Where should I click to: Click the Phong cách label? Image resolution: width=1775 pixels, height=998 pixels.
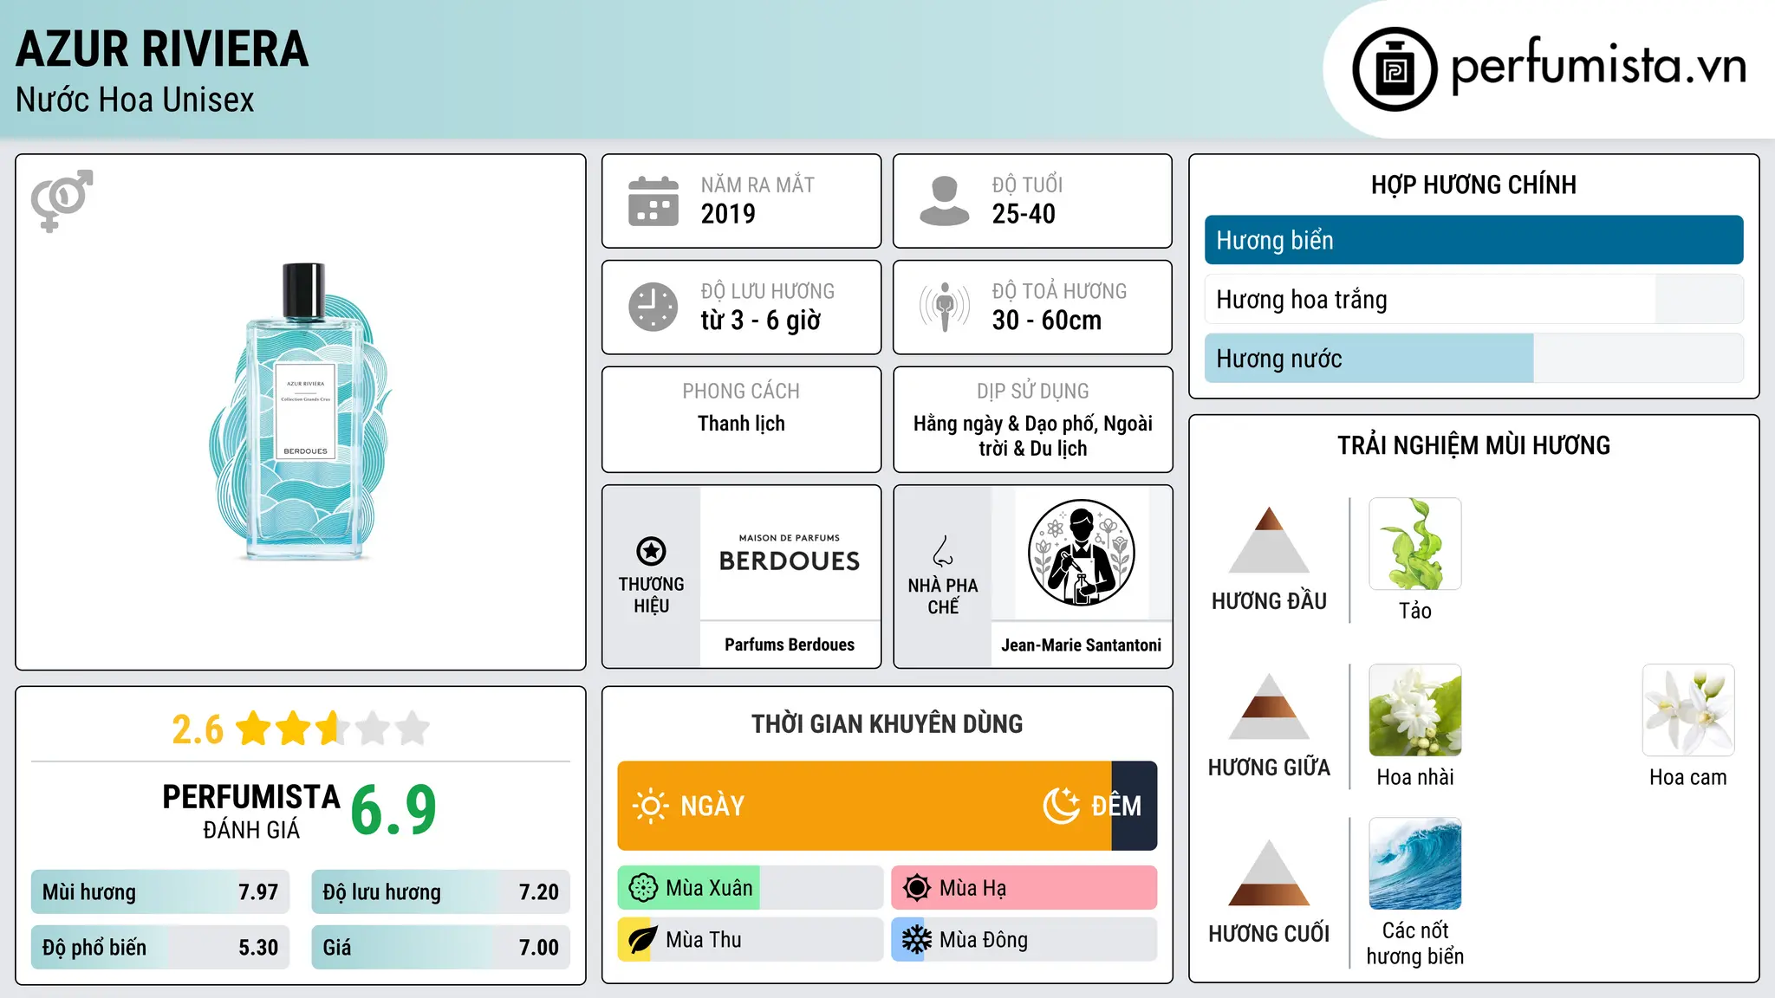click(741, 392)
